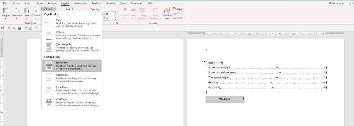Insert a Continuous section break
This screenshot has height=126, width=354.
tap(72, 78)
